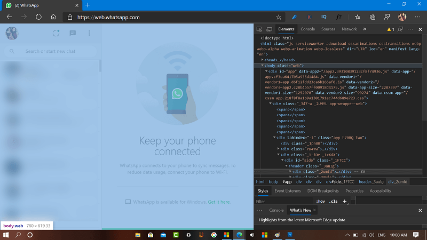
Task: Open the browser home page
Action: point(53,17)
